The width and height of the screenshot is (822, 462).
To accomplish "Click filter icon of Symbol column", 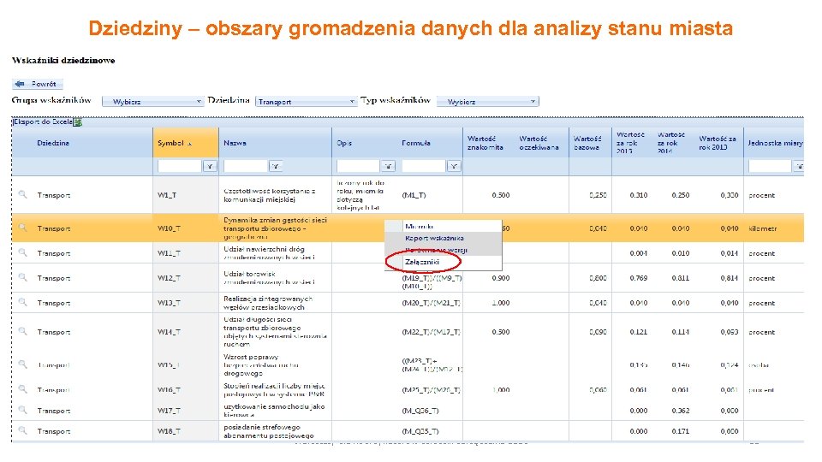I will pyautogui.click(x=210, y=166).
